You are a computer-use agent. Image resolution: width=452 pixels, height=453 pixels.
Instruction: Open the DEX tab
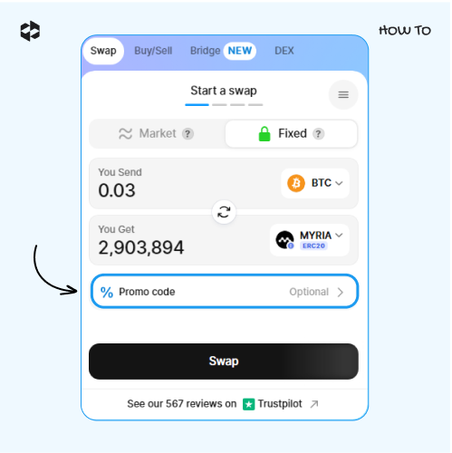[284, 51]
